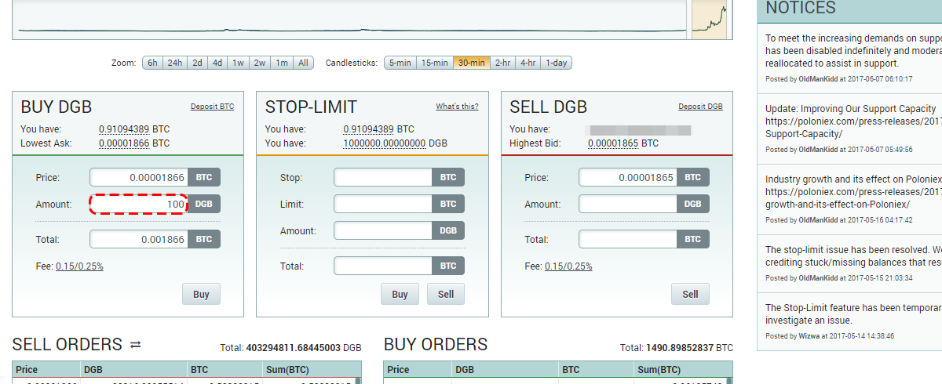Click the Sell DGB Sell button

pyautogui.click(x=690, y=295)
